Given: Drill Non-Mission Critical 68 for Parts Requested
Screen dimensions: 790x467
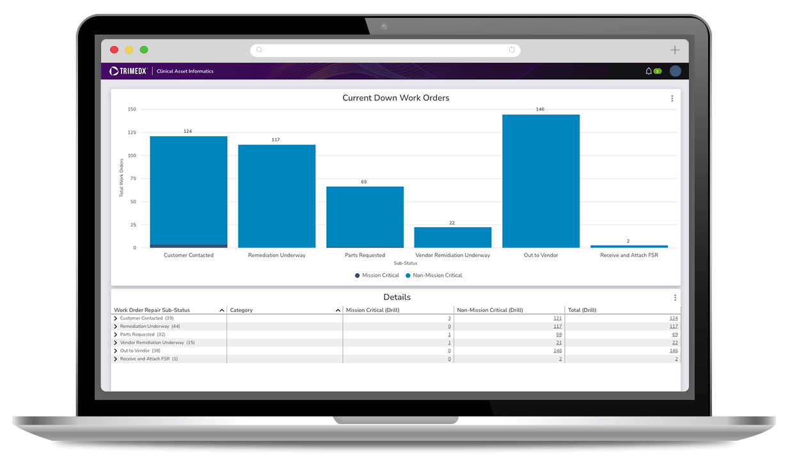Looking at the screenshot, I should tap(559, 335).
